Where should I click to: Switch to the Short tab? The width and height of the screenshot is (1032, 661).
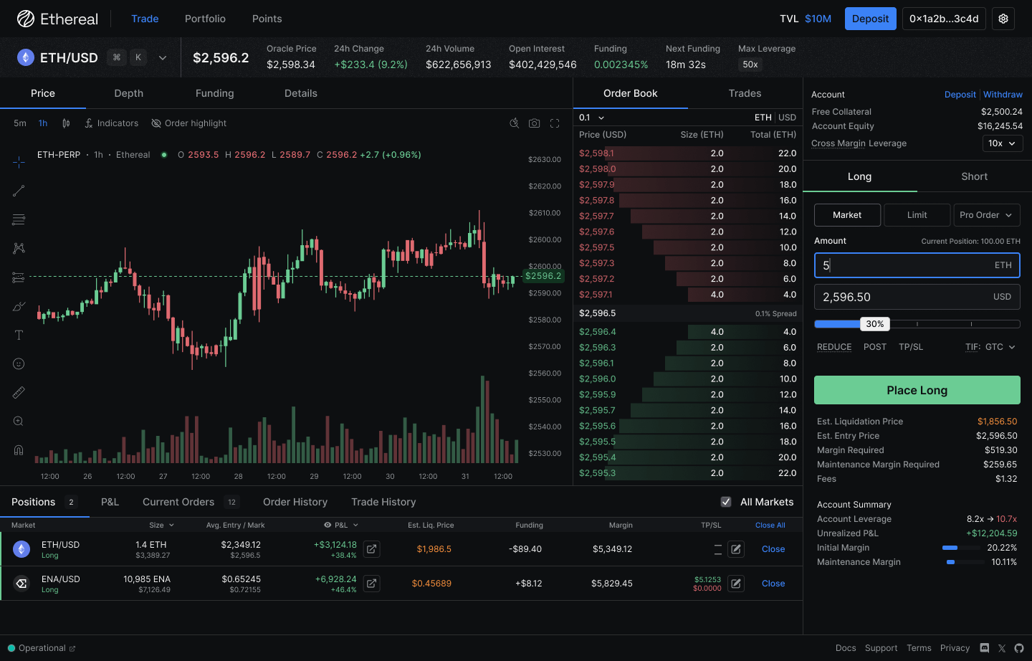(975, 176)
